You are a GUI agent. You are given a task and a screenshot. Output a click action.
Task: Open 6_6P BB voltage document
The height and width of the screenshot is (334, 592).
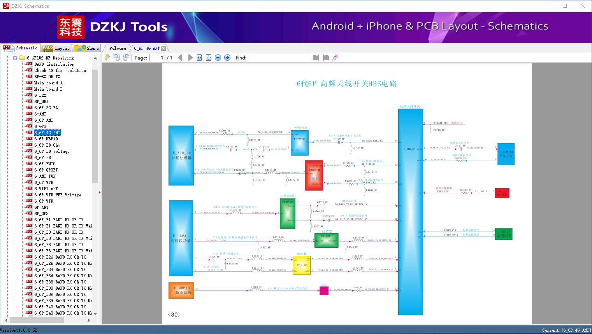[x=52, y=151]
